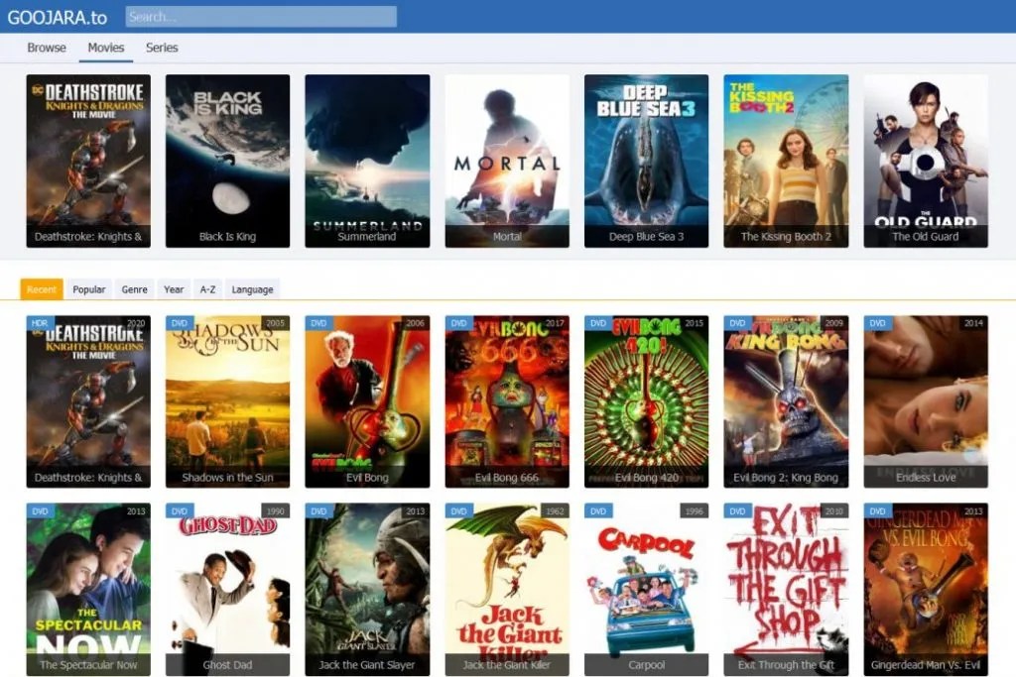Open Deathstroke poster with HDR badge
This screenshot has height=677, width=1016.
(x=88, y=401)
